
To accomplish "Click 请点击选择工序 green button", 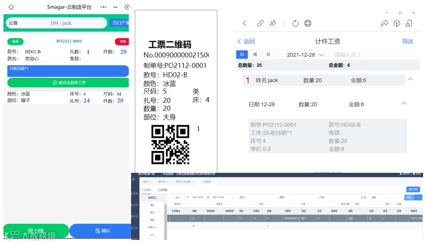I will 68,83.
